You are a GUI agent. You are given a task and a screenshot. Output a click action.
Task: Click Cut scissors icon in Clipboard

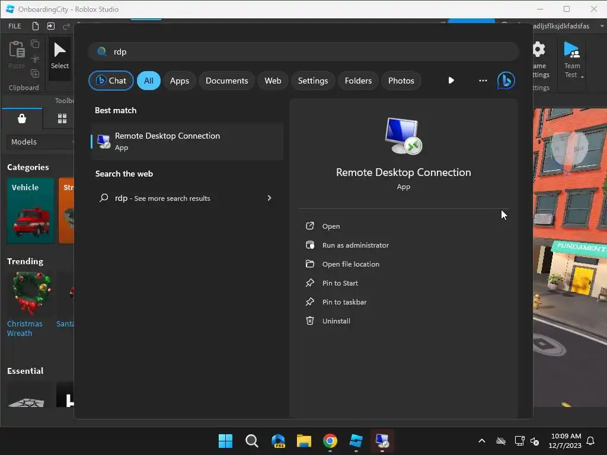pos(35,59)
